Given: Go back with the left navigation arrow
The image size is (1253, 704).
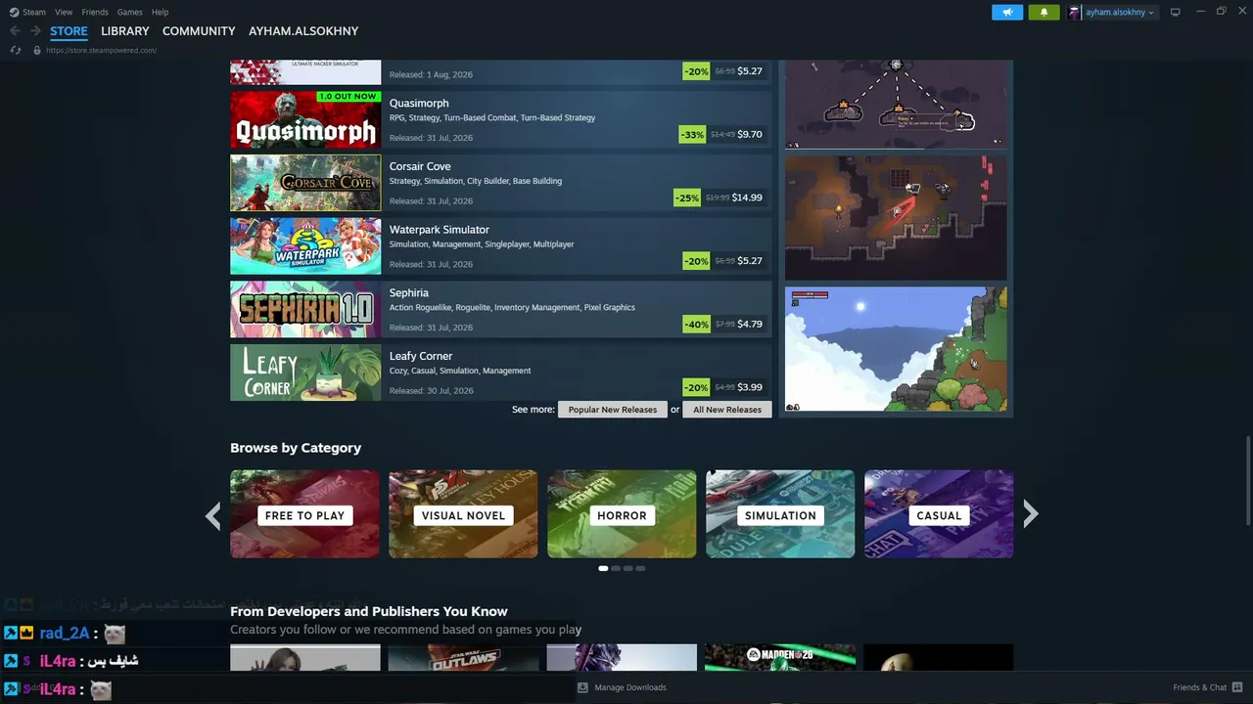Looking at the screenshot, I should [15, 31].
